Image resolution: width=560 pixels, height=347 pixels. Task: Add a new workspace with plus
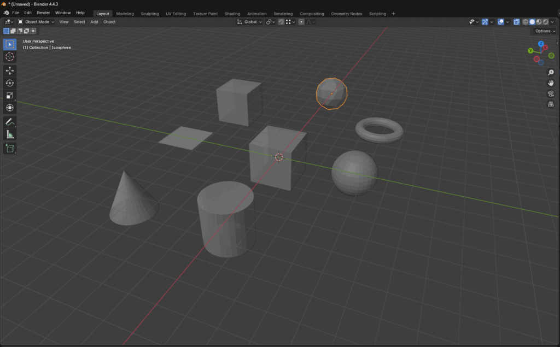394,14
